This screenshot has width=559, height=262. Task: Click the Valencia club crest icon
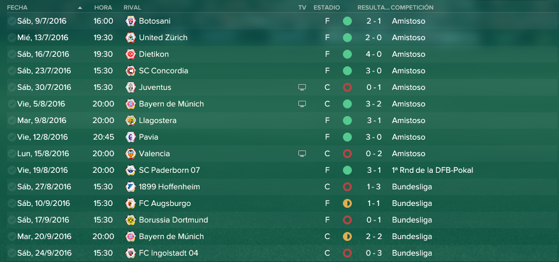coord(131,154)
